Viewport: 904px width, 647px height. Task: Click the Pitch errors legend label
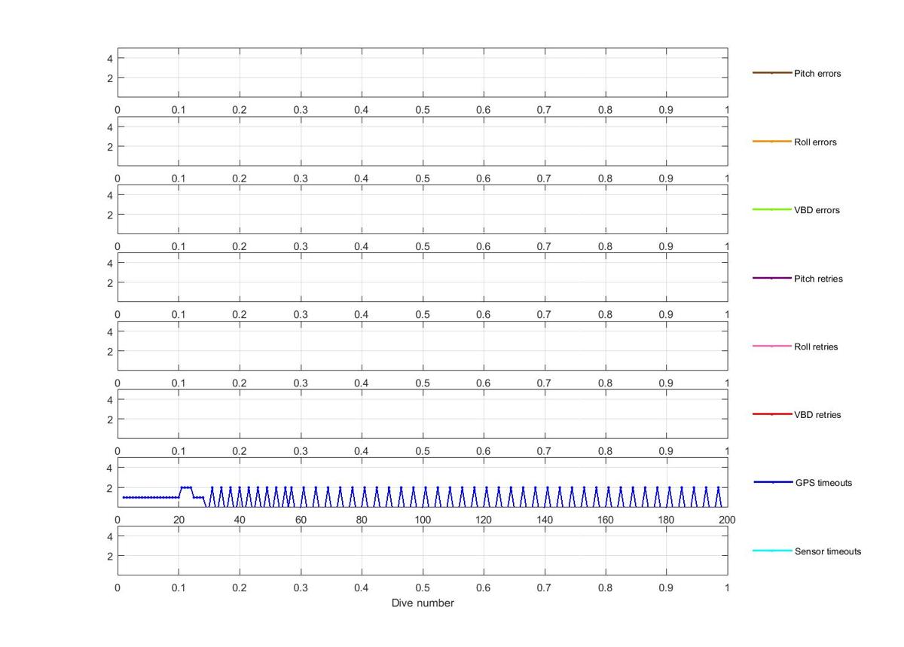[817, 74]
